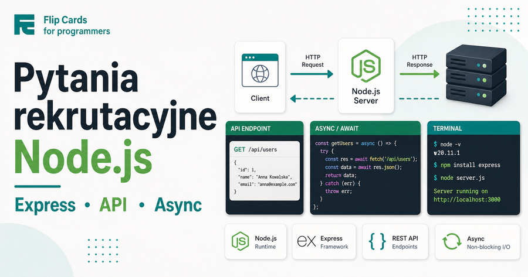Click the 'Server running on' output line

point(461,191)
